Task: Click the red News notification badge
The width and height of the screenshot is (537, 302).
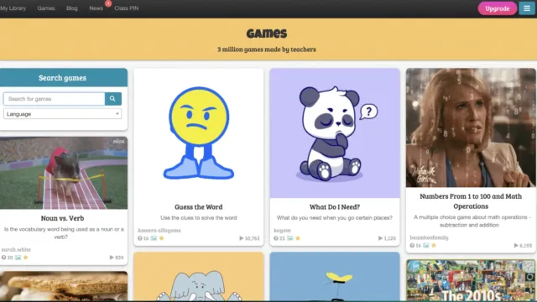Action: tap(108, 3)
